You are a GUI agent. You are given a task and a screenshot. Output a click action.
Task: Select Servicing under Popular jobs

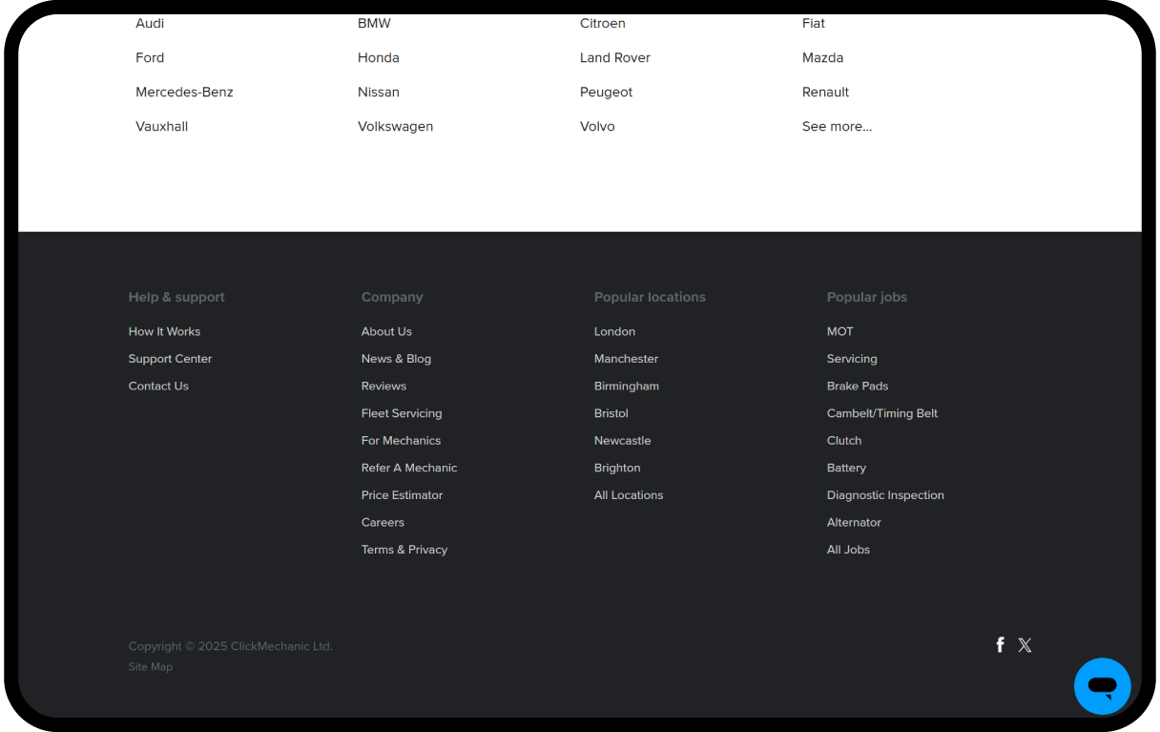tap(852, 359)
